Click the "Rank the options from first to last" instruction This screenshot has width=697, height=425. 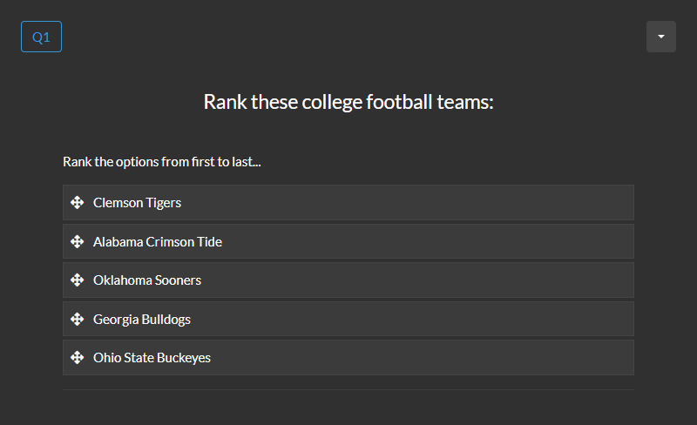click(x=162, y=162)
